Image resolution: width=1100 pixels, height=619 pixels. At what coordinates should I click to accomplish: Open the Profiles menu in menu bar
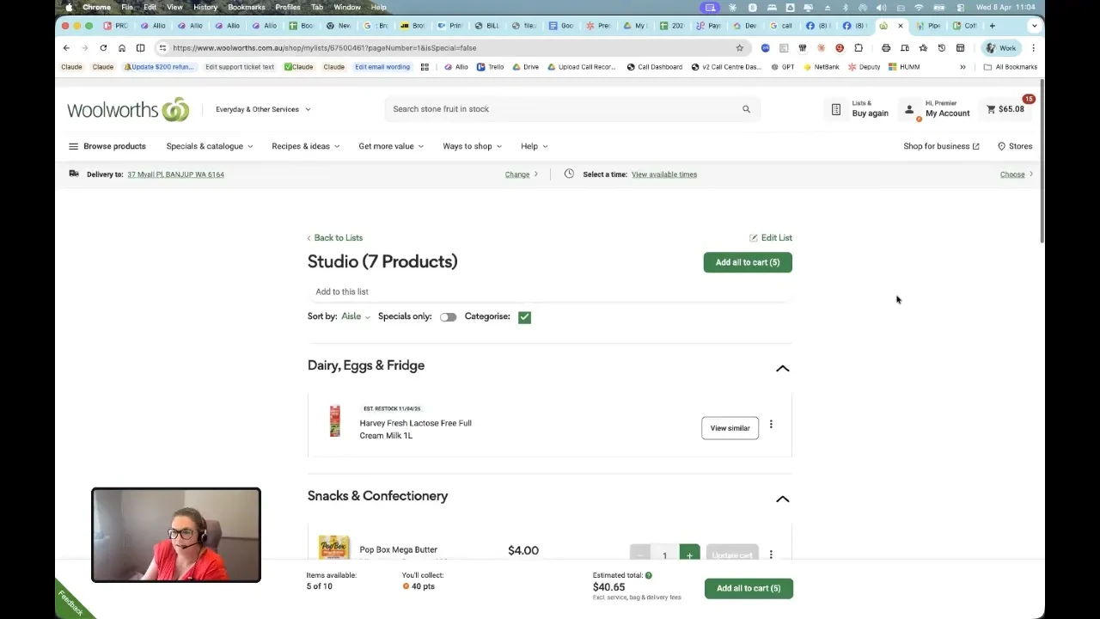tap(288, 7)
